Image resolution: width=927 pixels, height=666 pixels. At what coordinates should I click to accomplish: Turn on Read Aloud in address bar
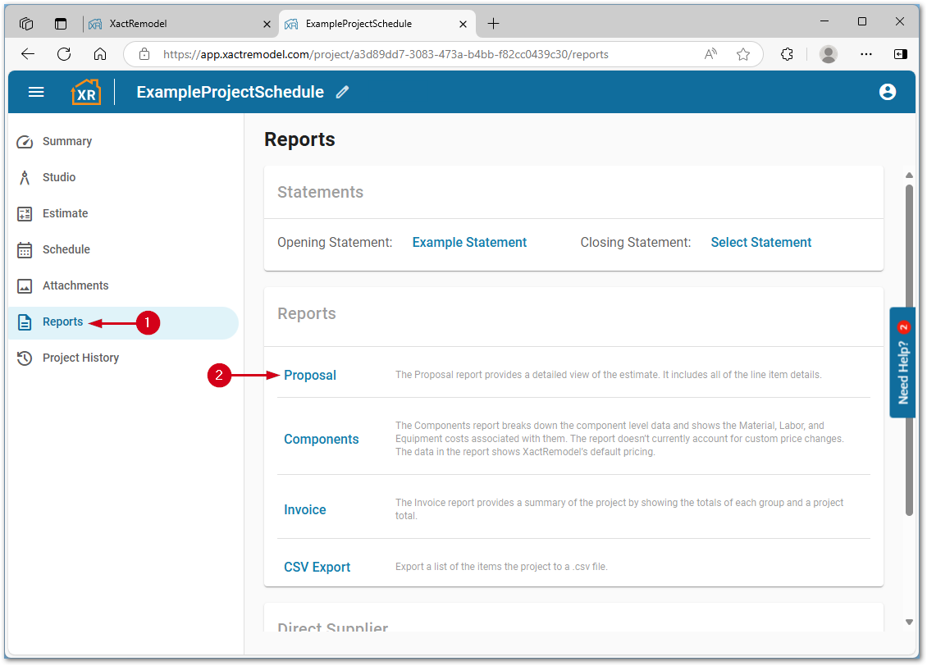[710, 54]
